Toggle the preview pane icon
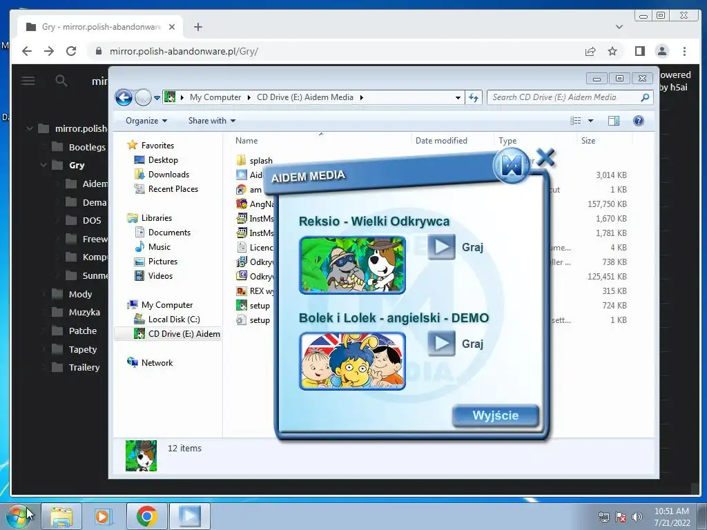 click(x=614, y=121)
